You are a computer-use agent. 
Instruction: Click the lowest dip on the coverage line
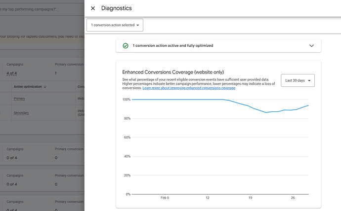pos(266,112)
